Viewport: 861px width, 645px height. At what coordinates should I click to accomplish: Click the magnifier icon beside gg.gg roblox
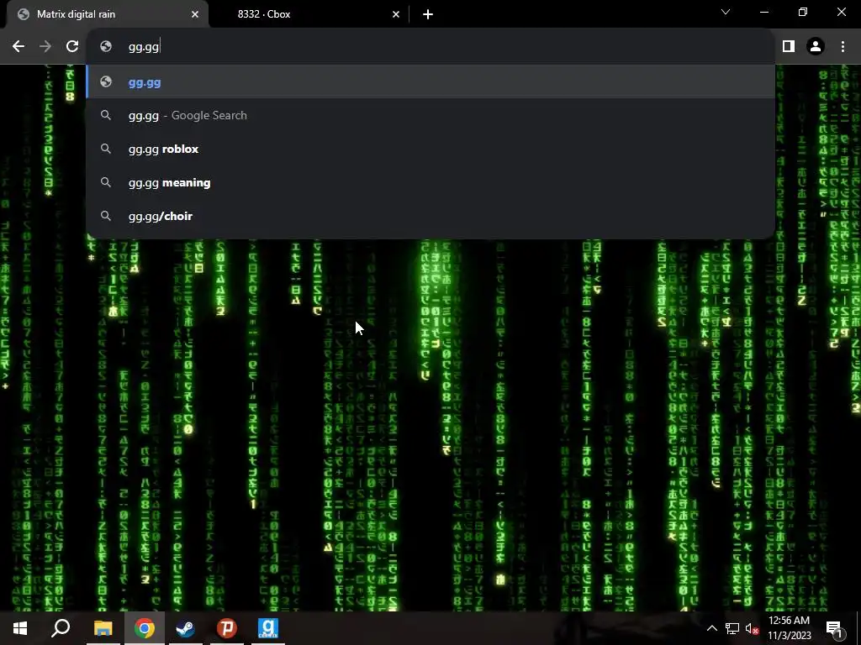pyautogui.click(x=106, y=149)
